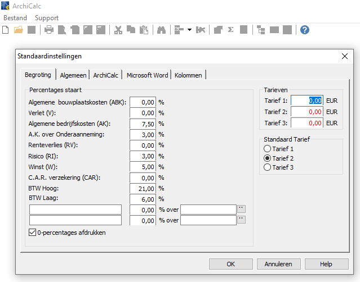
Task: Click the Annuleren button
Action: (x=278, y=264)
